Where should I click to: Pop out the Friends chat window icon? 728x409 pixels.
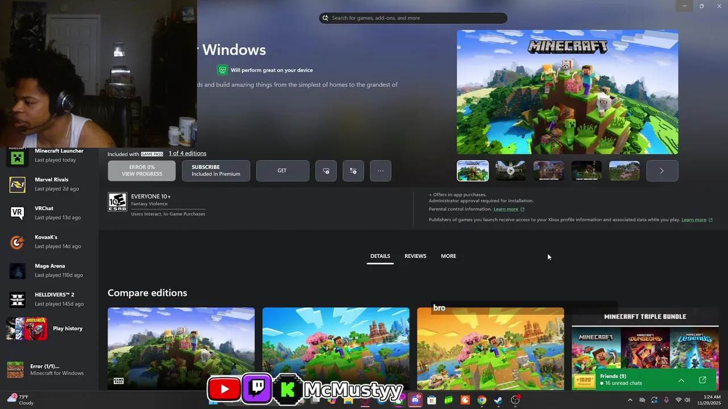pos(702,380)
